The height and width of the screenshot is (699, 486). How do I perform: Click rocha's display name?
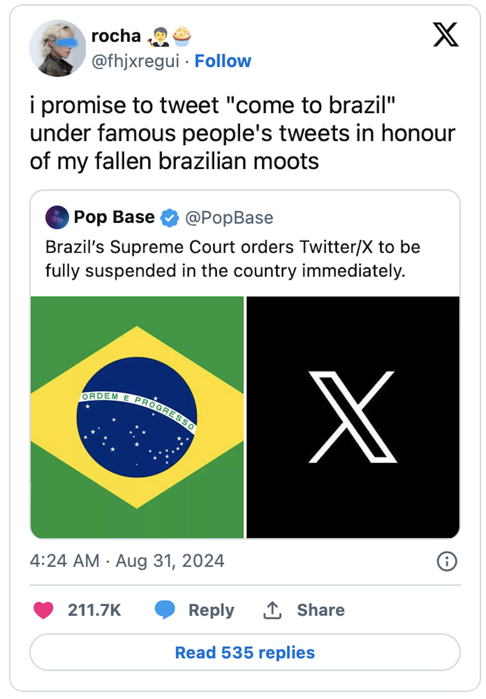[116, 36]
